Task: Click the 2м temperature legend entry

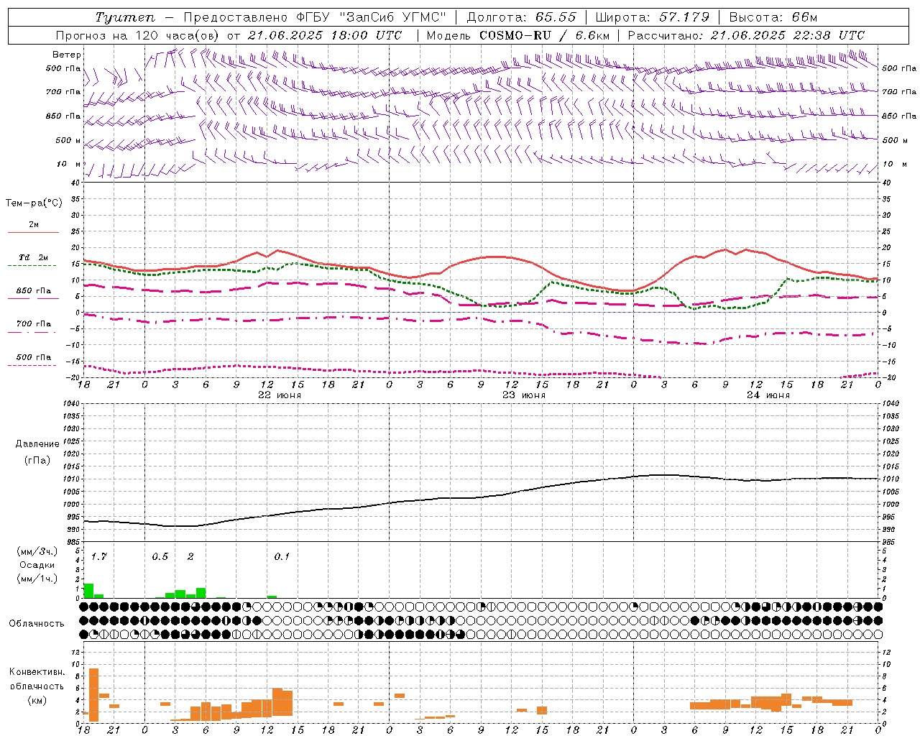Action: (34, 224)
